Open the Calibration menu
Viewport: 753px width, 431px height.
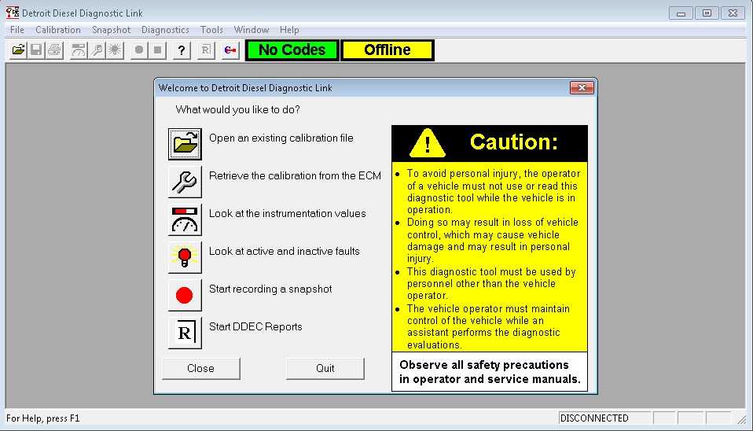[x=58, y=30]
